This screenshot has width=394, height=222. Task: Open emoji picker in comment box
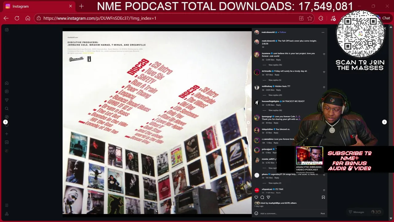click(x=256, y=213)
